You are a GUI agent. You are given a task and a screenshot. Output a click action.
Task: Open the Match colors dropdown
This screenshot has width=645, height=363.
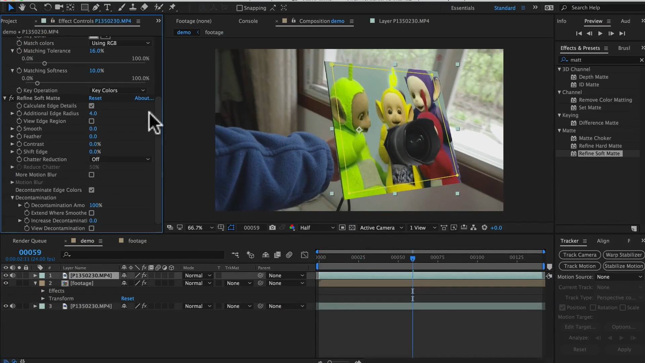tap(120, 43)
